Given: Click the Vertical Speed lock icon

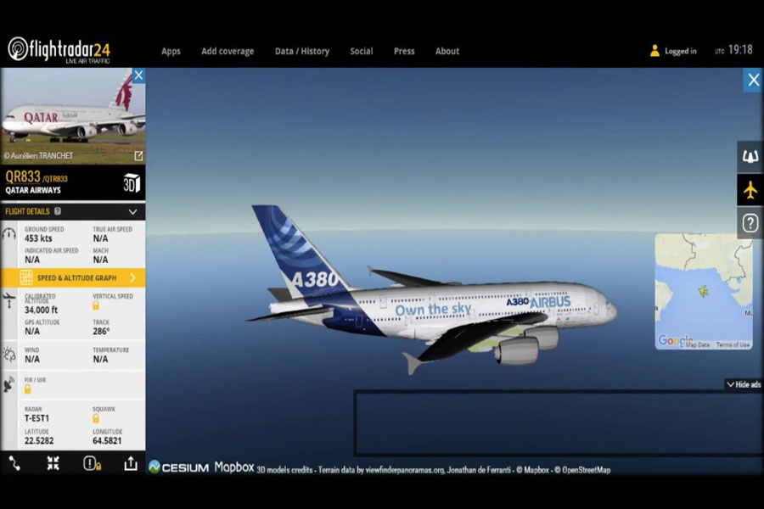Looking at the screenshot, I should [96, 305].
